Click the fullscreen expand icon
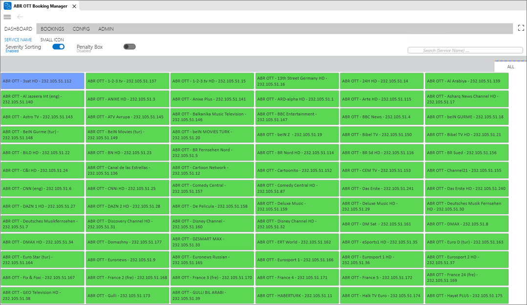Viewport: 527px width, 305px height. [521, 28]
